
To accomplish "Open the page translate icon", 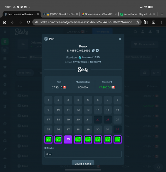I will click(x=145, y=22).
